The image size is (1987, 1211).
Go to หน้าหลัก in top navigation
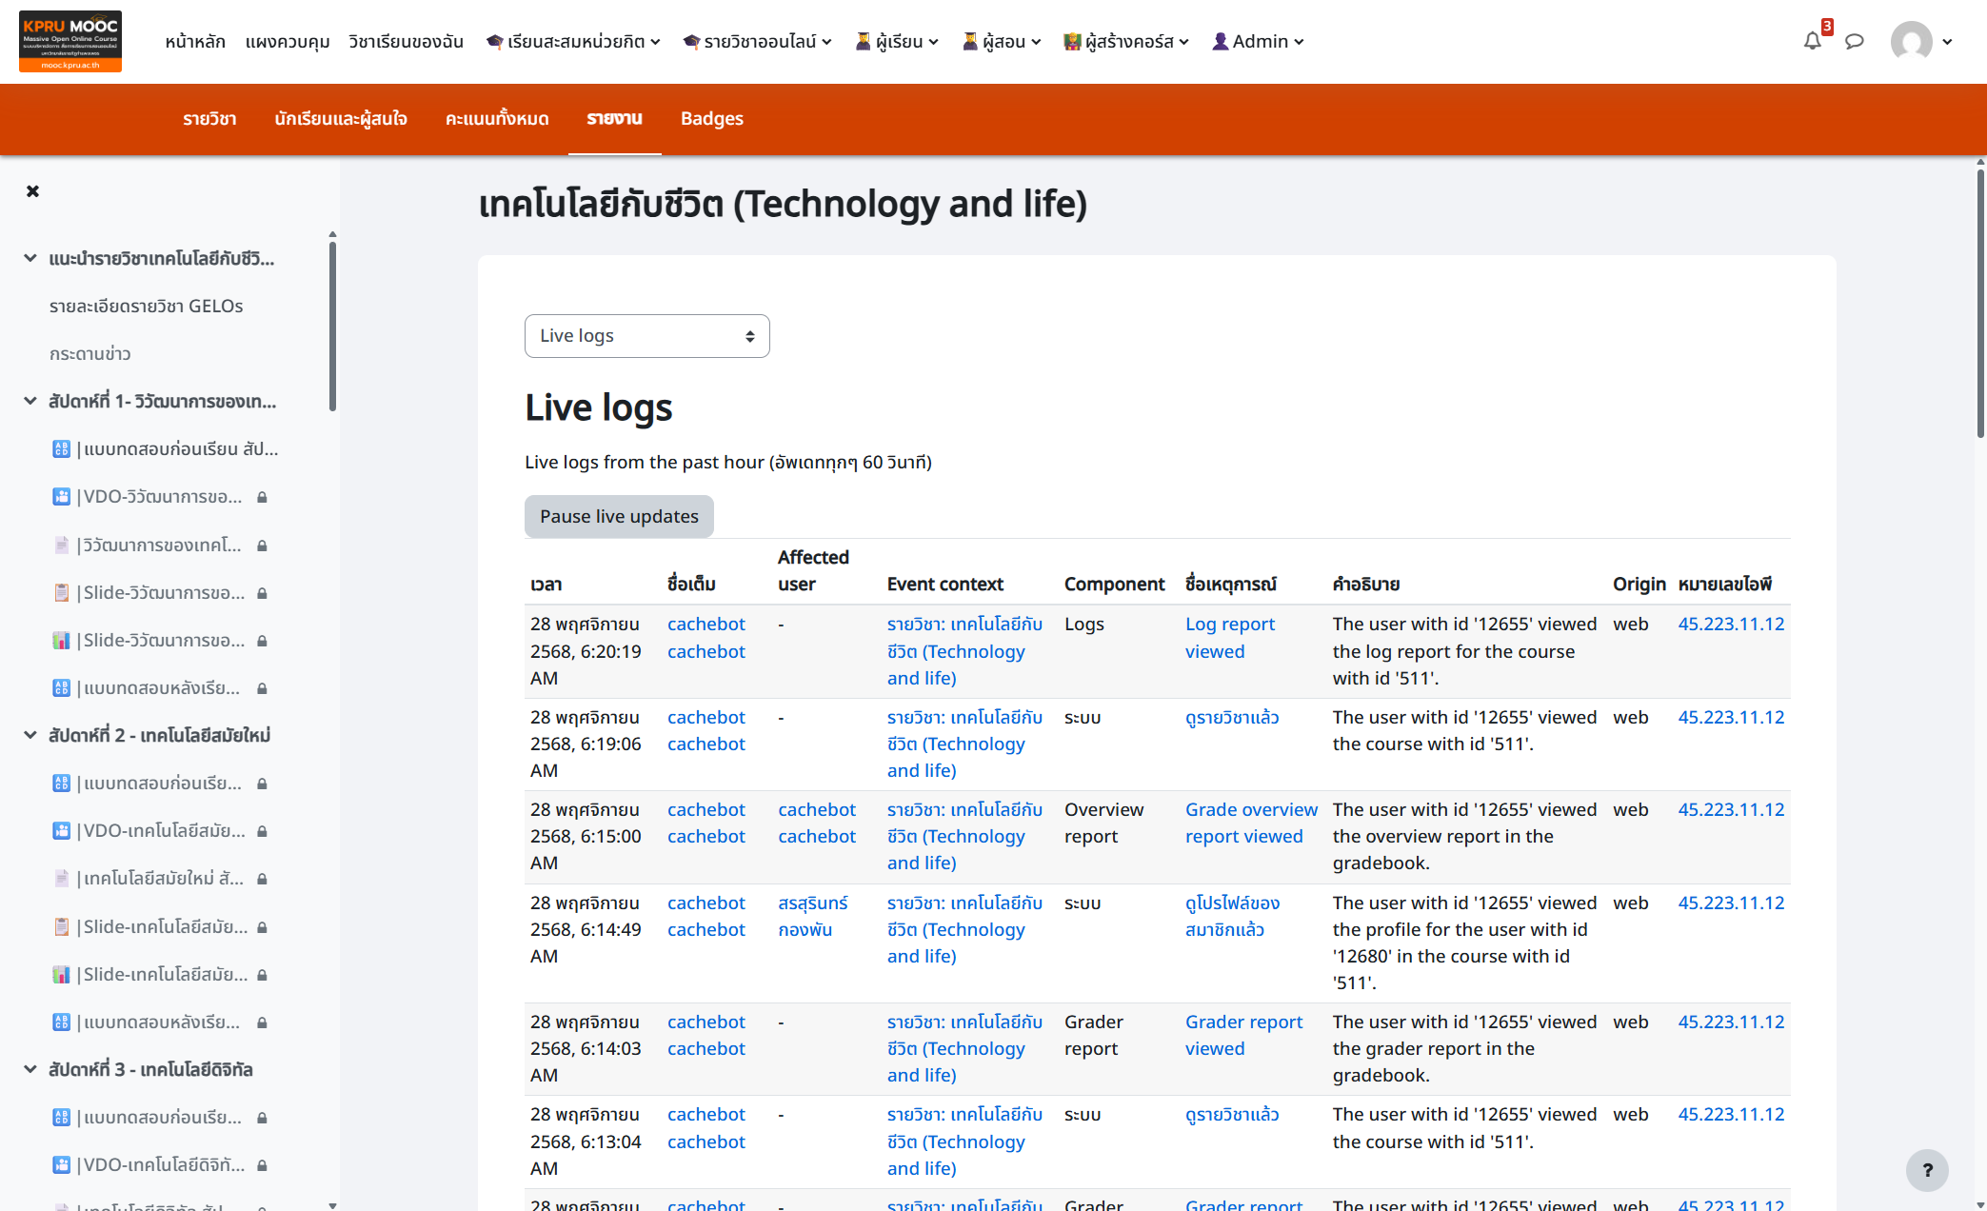click(195, 41)
